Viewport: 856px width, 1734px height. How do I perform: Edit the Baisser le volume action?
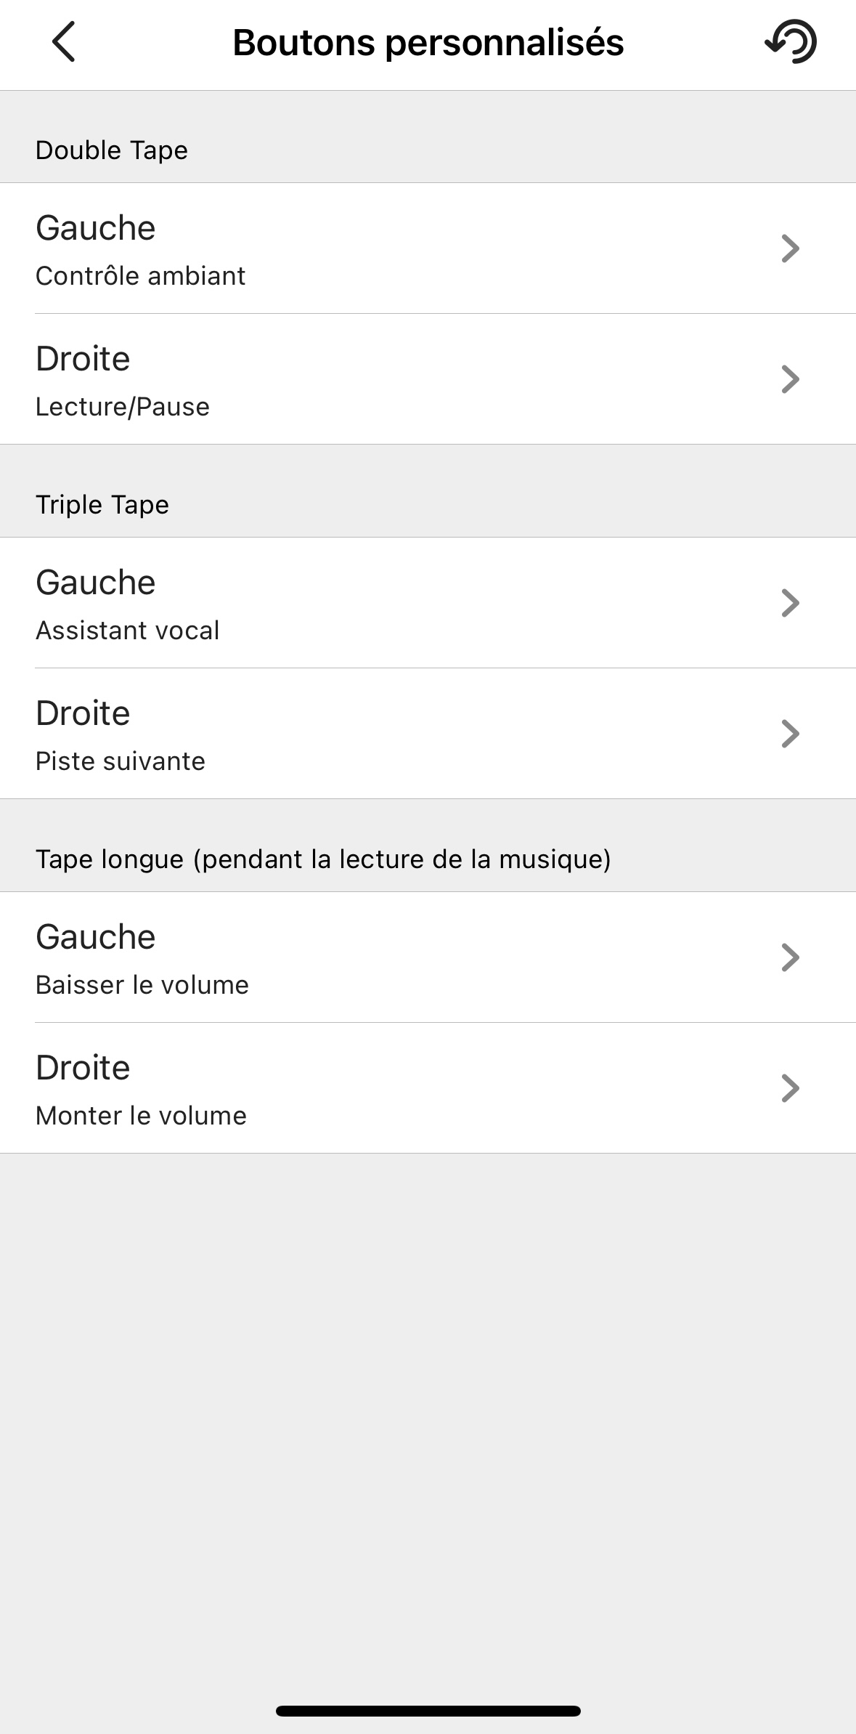click(142, 985)
